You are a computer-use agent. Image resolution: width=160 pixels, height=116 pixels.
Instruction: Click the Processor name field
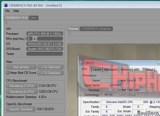point(44,33)
